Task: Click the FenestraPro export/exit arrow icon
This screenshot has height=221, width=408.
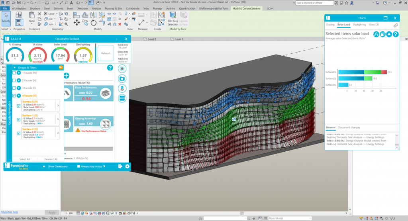Action: pyautogui.click(x=120, y=166)
